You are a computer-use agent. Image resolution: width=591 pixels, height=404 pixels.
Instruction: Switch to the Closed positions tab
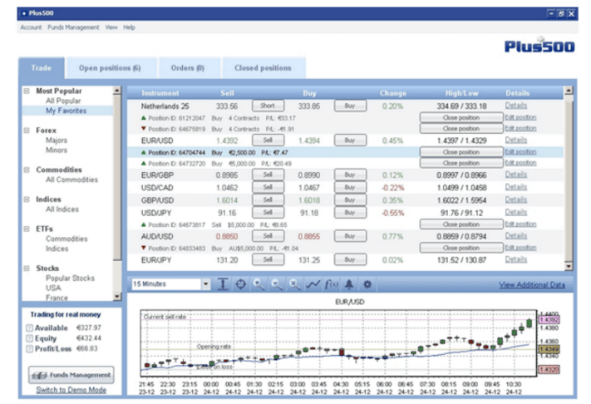(263, 68)
